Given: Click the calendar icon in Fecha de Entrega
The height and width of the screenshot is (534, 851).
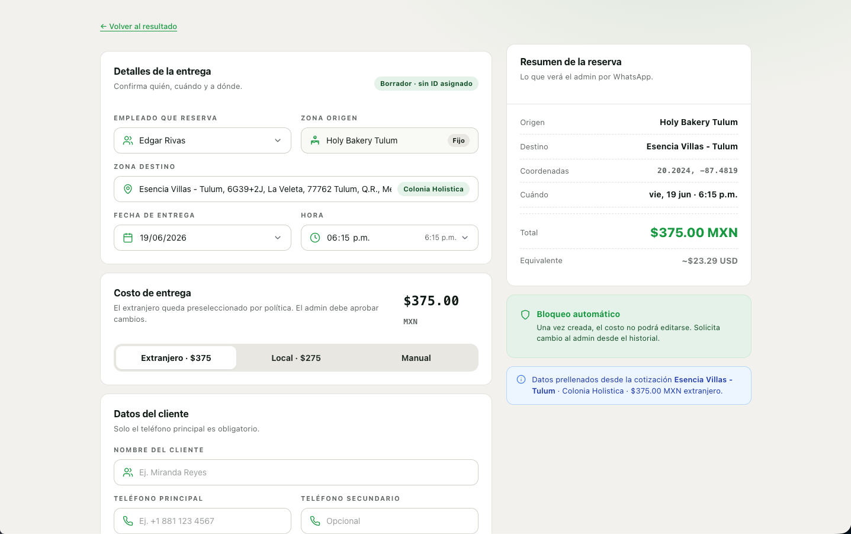Looking at the screenshot, I should [x=128, y=238].
